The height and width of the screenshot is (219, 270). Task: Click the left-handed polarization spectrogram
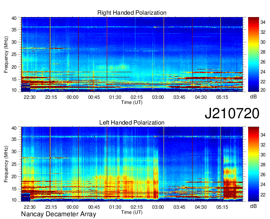[x=132, y=164]
